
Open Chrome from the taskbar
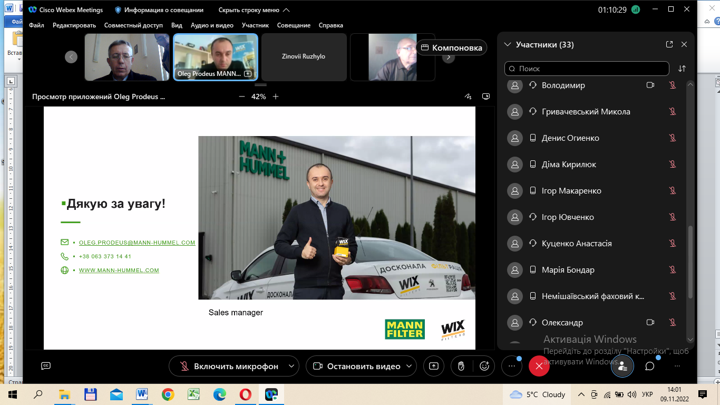tap(168, 394)
